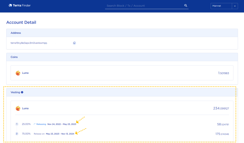Click vesting schedule step 1 badge
Screen dimensions: 244x143
coord(17,124)
